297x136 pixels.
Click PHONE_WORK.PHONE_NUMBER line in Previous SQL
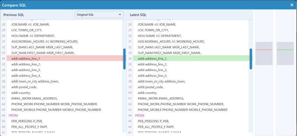(55, 104)
